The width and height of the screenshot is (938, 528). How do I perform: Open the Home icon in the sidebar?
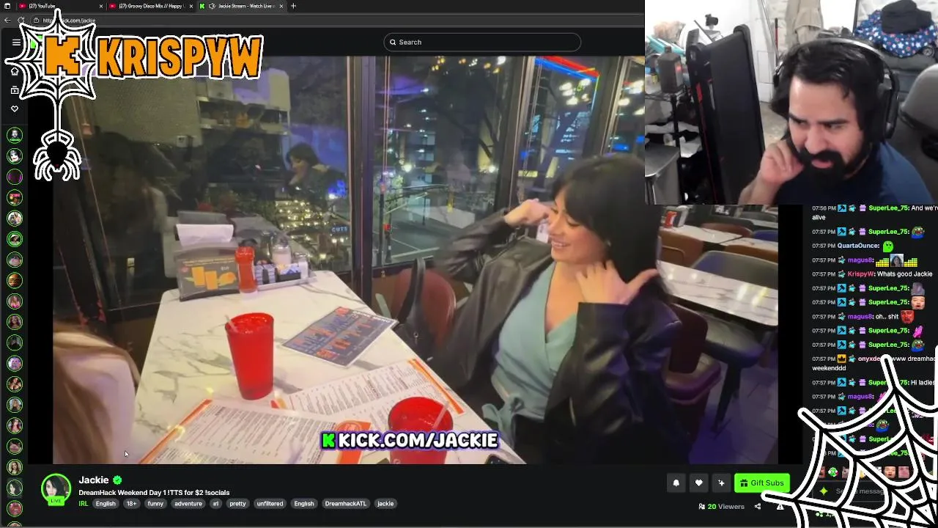15,71
